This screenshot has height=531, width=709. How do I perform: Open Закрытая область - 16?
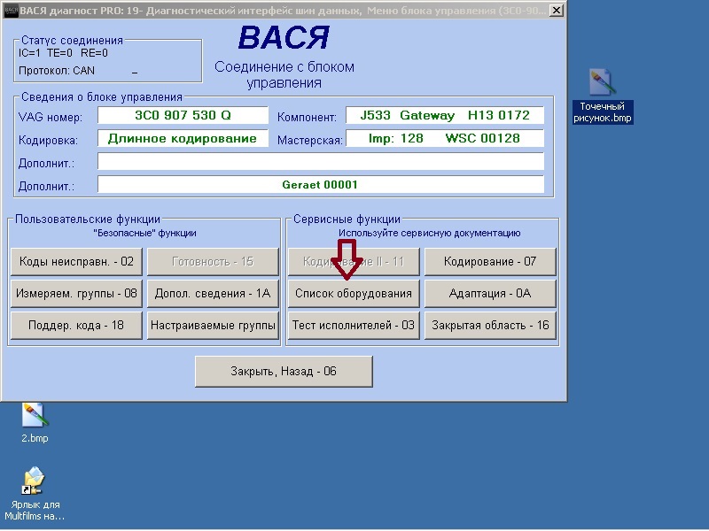pyautogui.click(x=490, y=325)
